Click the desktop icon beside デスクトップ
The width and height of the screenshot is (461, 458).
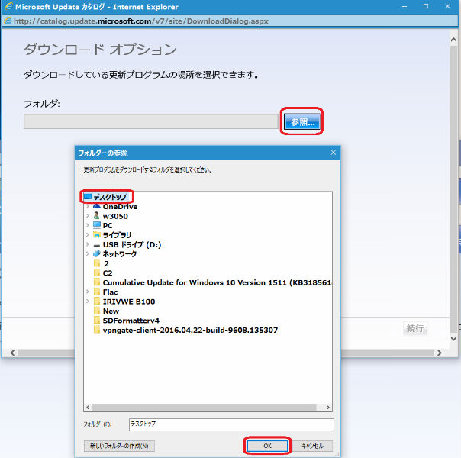pos(88,196)
